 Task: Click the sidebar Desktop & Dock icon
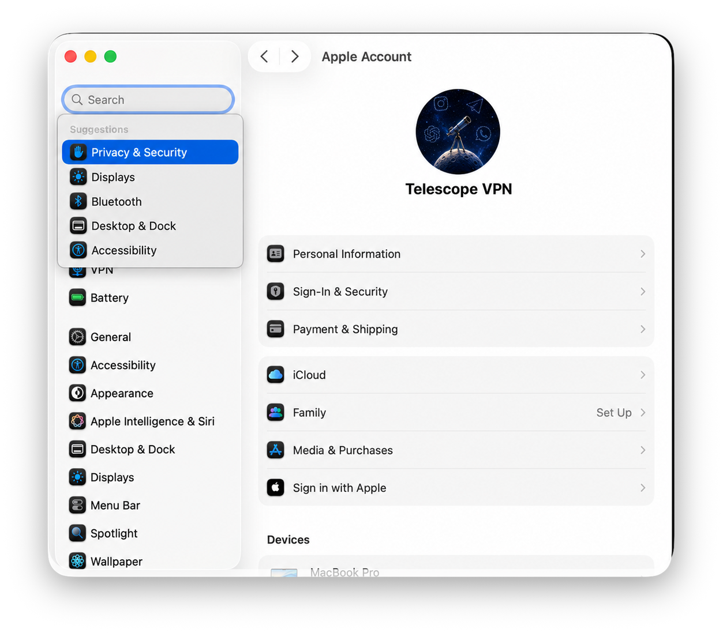[x=77, y=449]
